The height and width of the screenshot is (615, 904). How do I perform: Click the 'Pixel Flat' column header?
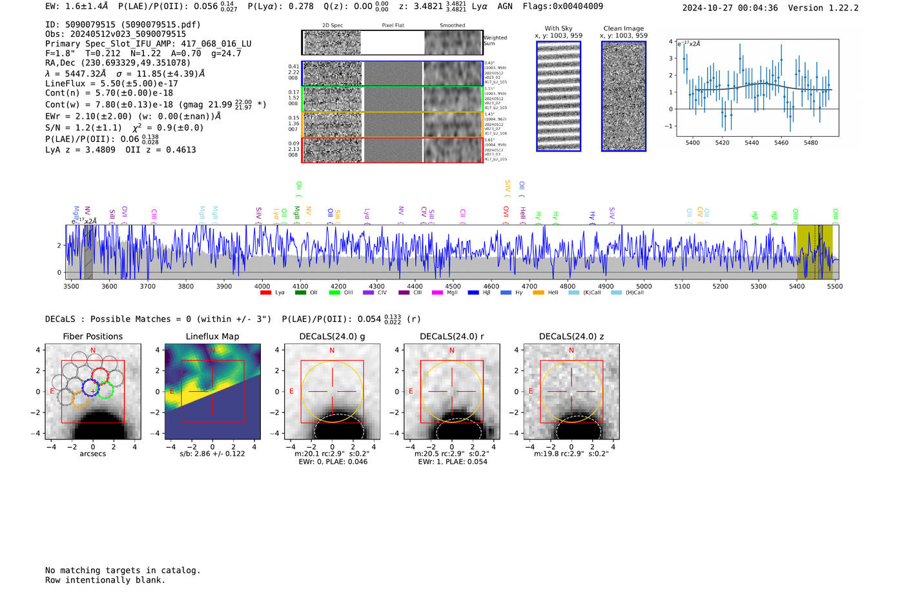393,26
